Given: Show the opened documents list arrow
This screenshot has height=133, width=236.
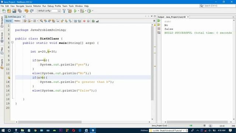Looking at the screenshot, I should [x=152, y=16].
